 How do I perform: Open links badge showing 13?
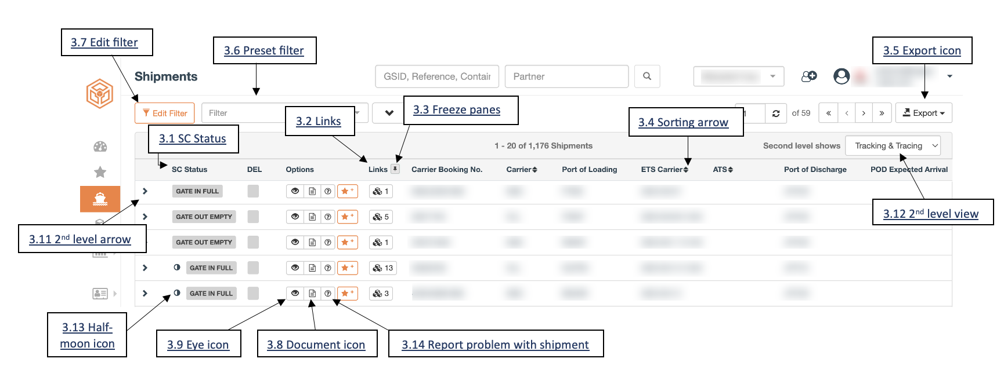tap(383, 268)
